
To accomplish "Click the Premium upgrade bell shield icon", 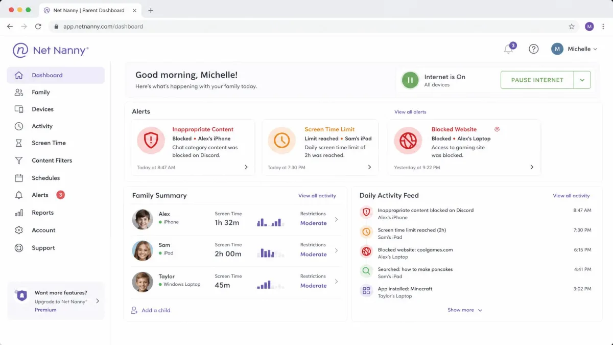I will point(21,295).
